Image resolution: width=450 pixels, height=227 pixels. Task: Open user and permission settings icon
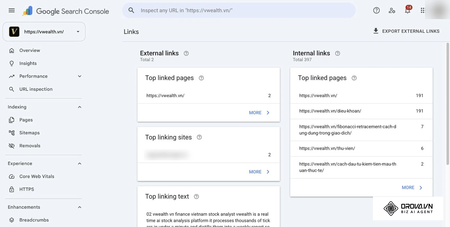click(392, 10)
